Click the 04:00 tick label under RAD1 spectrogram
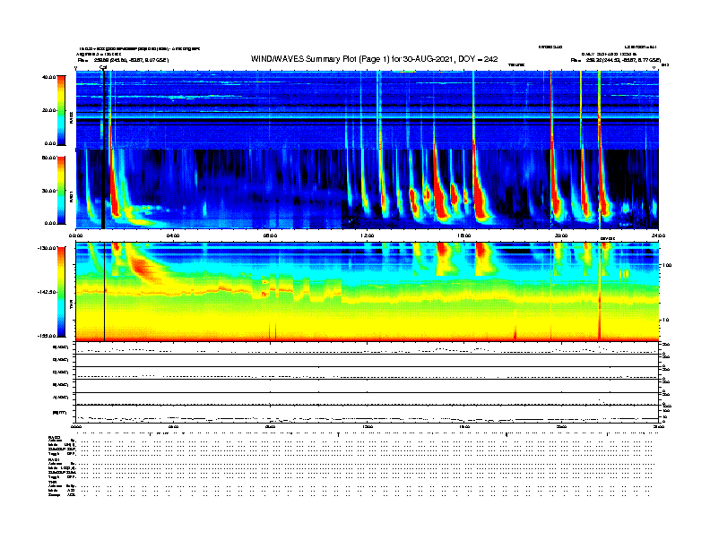The height and width of the screenshot is (548, 710). (173, 235)
